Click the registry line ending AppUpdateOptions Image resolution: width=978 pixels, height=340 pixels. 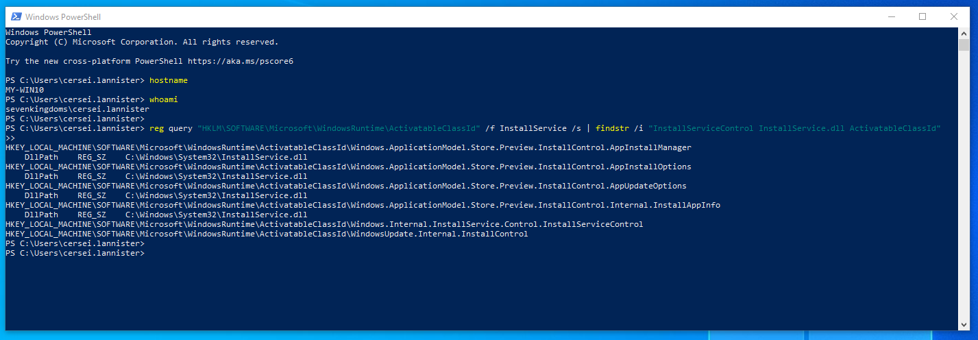click(346, 186)
